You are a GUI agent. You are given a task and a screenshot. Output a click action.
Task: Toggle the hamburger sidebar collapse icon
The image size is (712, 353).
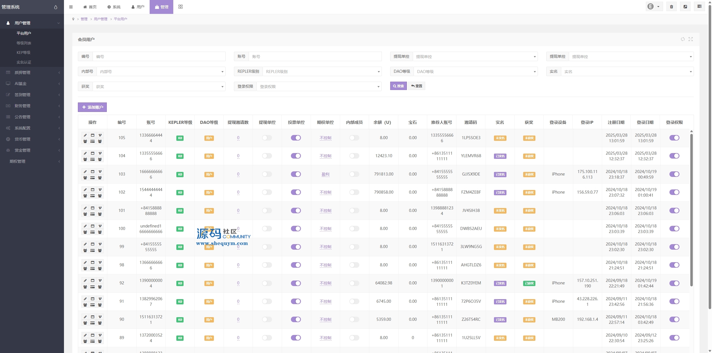71,7
